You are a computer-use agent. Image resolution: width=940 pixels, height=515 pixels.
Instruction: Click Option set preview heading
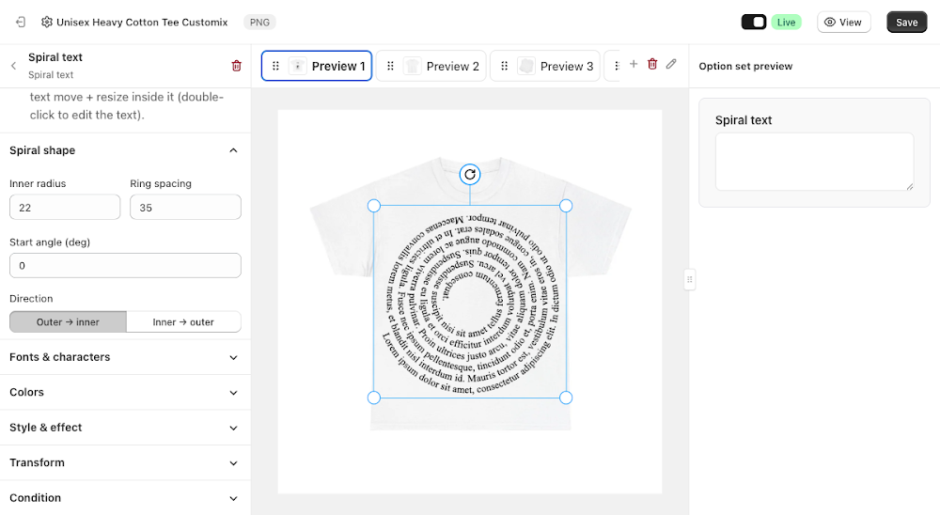(x=745, y=66)
